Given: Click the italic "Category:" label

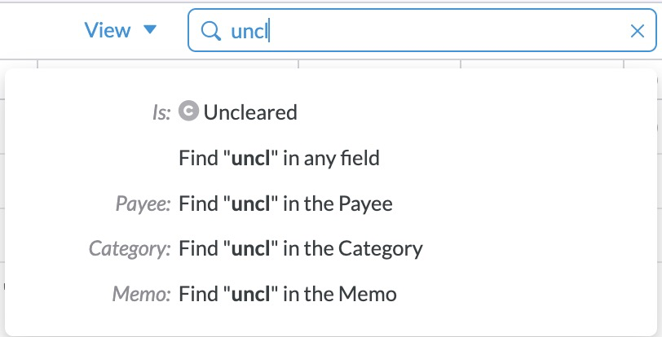Looking at the screenshot, I should [130, 249].
